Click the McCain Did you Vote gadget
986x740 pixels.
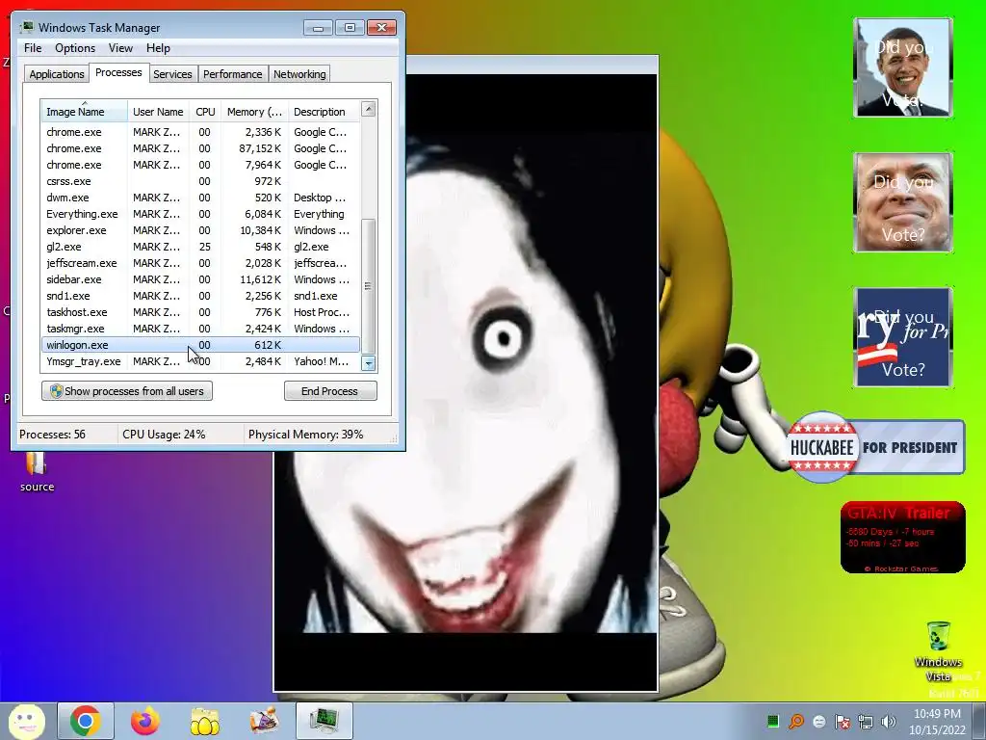point(903,202)
